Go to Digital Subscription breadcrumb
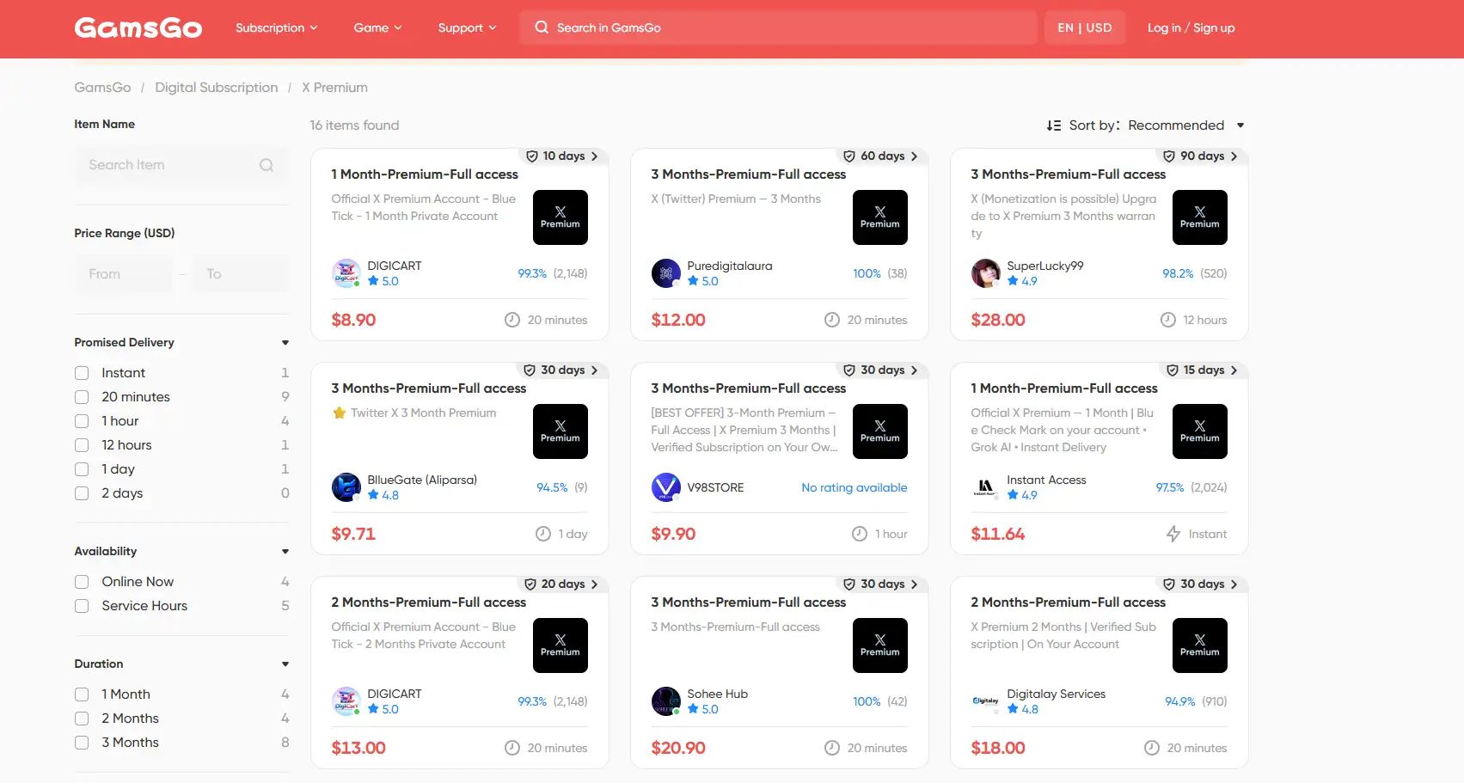1464x783 pixels. (217, 88)
